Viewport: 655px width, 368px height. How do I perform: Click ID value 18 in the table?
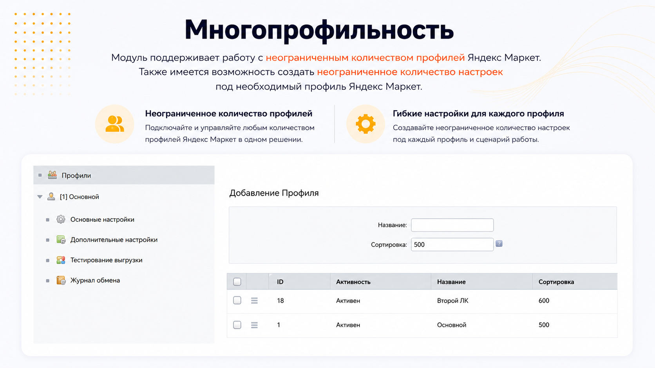click(280, 300)
